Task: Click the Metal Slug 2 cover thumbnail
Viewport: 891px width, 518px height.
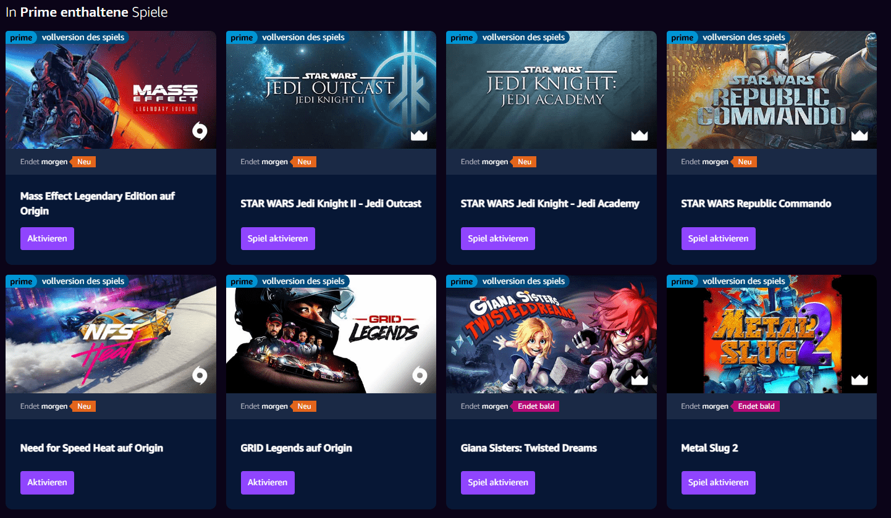Action: 772,334
